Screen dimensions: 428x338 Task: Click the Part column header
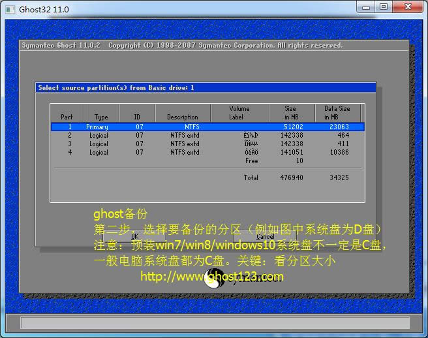[x=67, y=117]
